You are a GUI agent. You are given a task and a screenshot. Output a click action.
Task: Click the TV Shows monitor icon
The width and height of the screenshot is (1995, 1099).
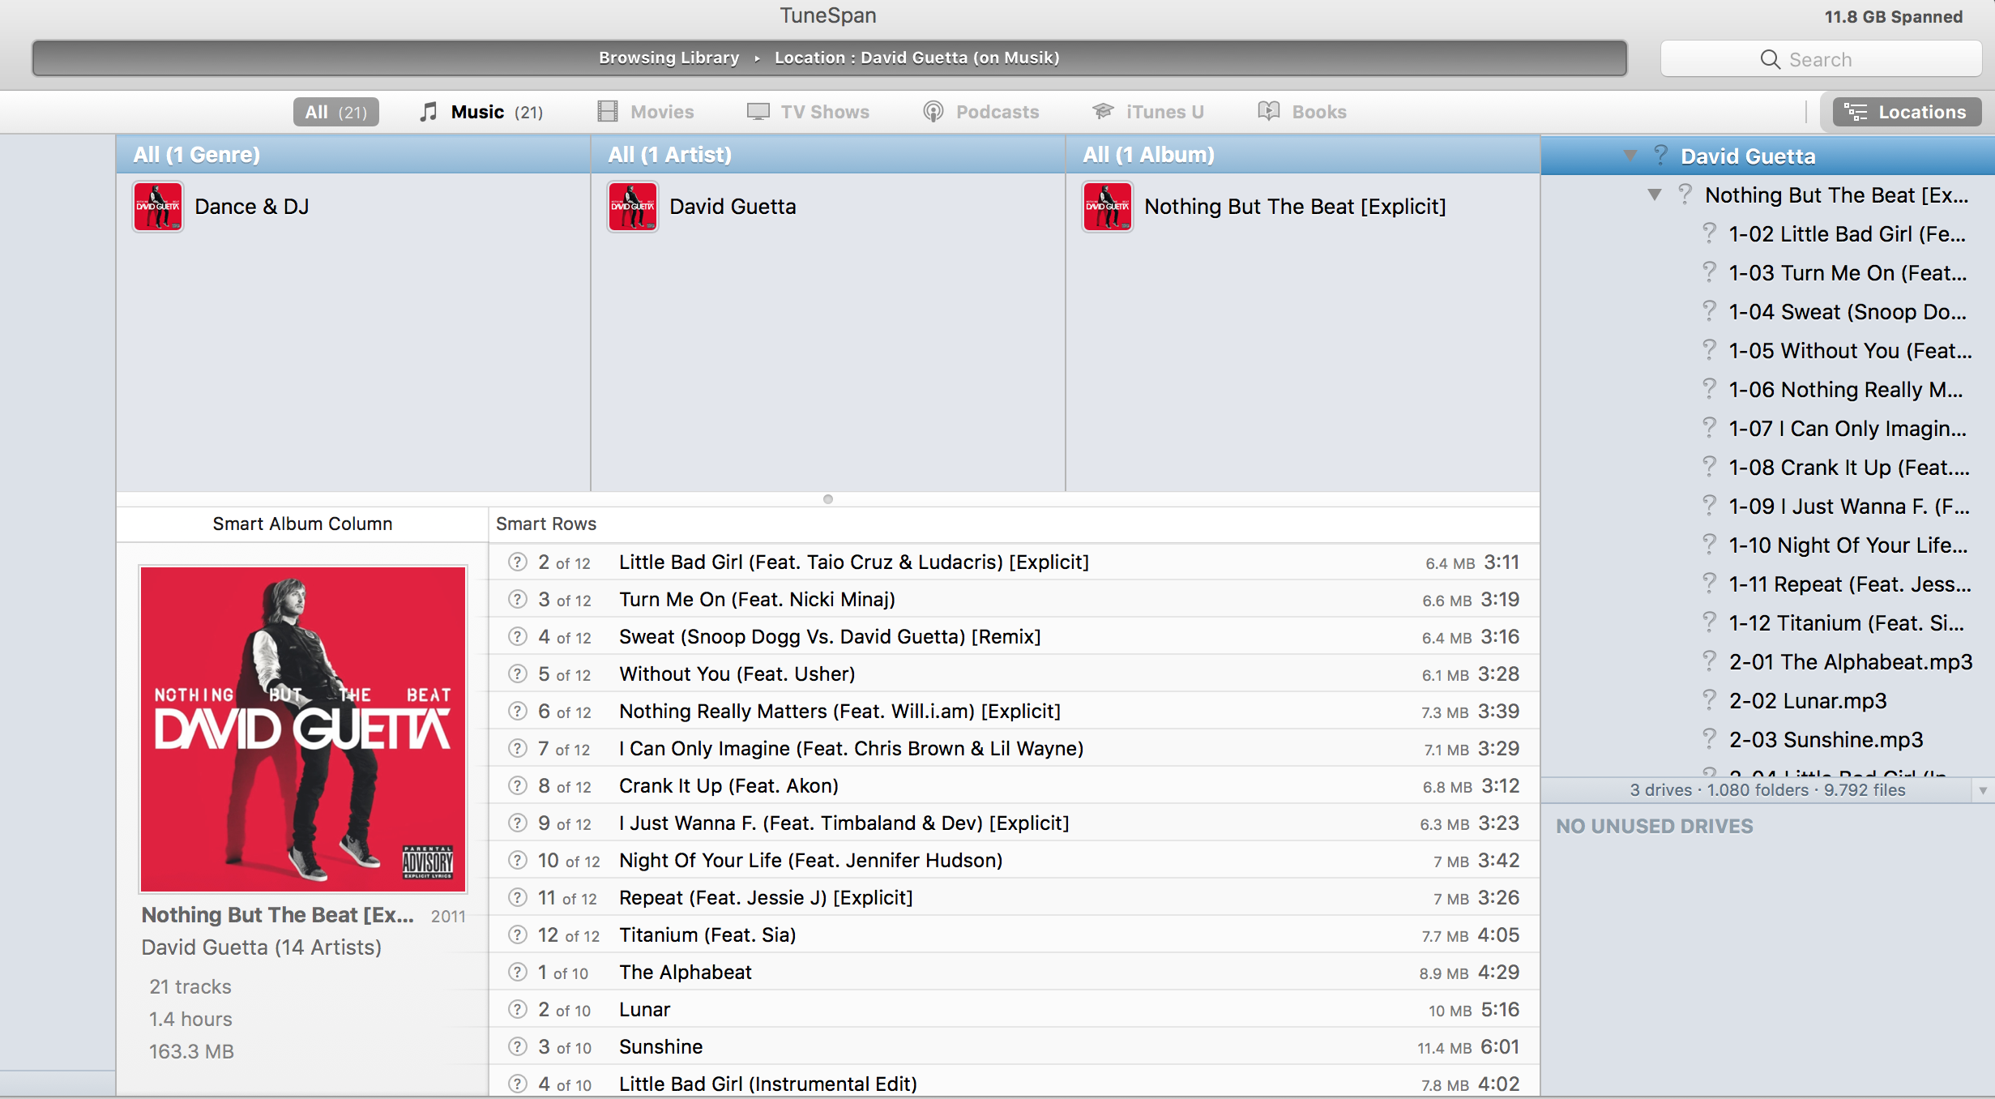758,112
